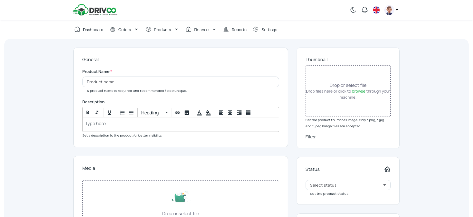Click the Orders basket icon
Screen dimensions: 473x217
(x=113, y=29)
